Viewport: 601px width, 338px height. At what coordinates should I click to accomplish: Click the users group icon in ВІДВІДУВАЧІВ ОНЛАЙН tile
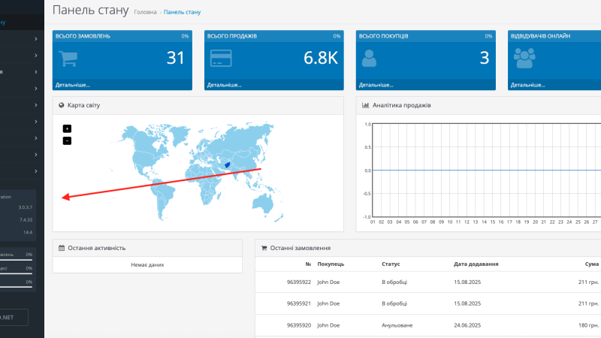coord(524,59)
